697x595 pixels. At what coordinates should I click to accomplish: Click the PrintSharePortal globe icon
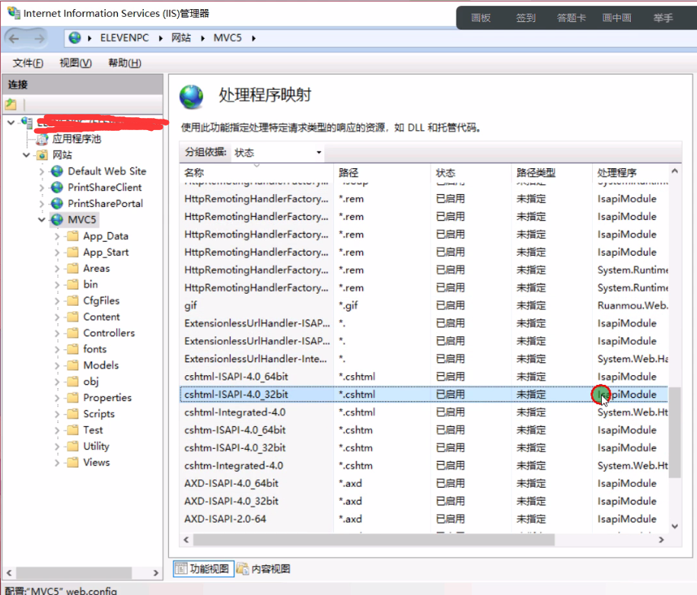[57, 203]
